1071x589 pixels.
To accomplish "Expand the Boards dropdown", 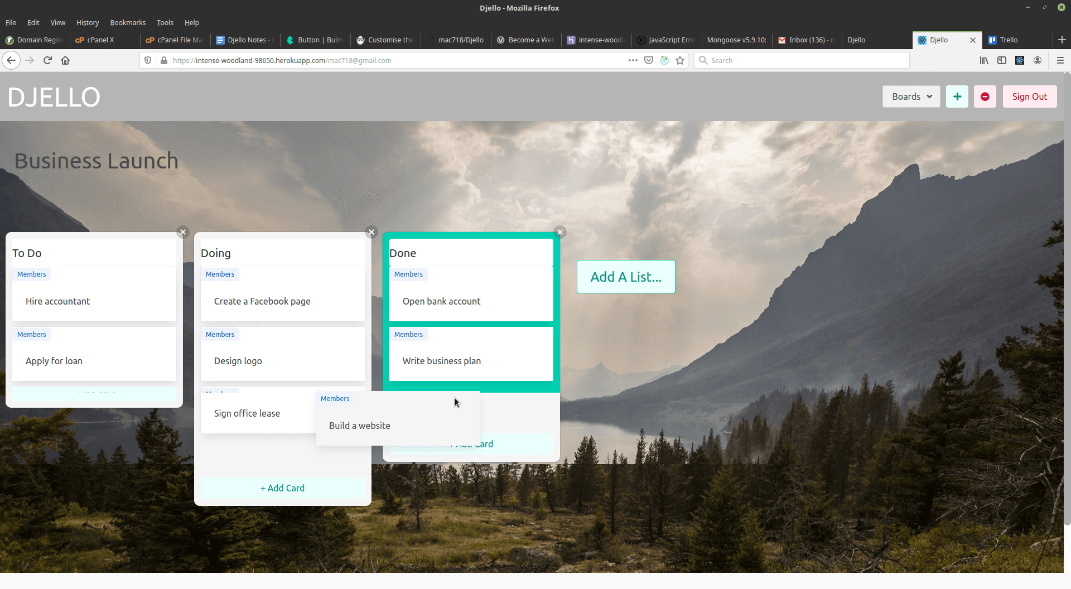I will (x=911, y=96).
